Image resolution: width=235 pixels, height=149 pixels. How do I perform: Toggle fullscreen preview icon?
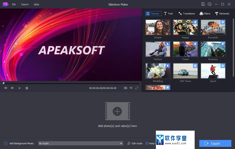[x=137, y=88]
